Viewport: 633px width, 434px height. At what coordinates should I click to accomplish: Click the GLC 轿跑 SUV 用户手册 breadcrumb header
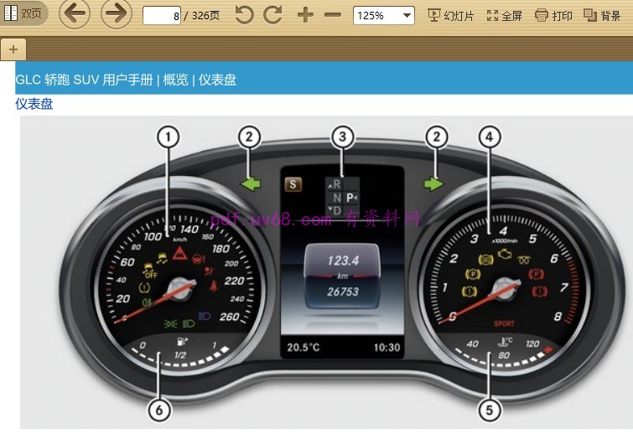click(85, 80)
